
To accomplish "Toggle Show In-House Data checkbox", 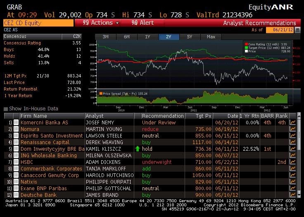I will pos(6,109).
